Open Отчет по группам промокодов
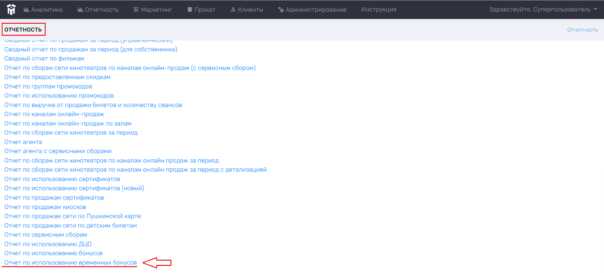Viewport: 604px width, 273px height. pos(48,87)
